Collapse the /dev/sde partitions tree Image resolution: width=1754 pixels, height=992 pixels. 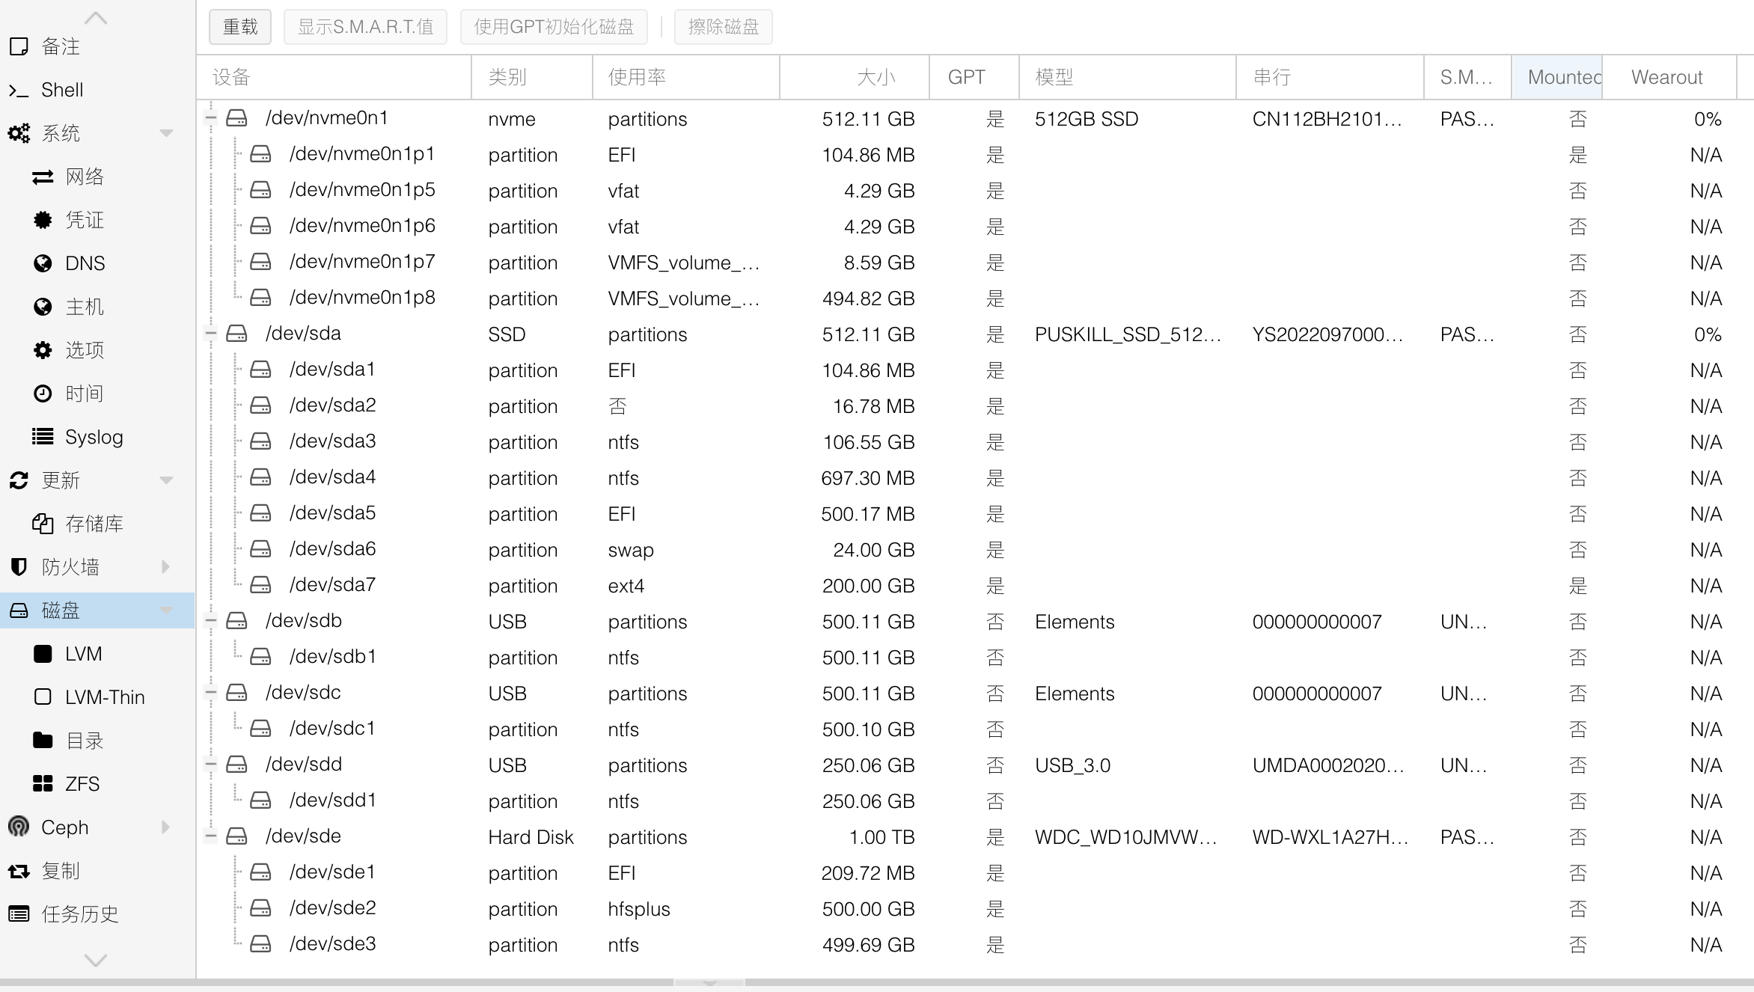[x=211, y=836]
